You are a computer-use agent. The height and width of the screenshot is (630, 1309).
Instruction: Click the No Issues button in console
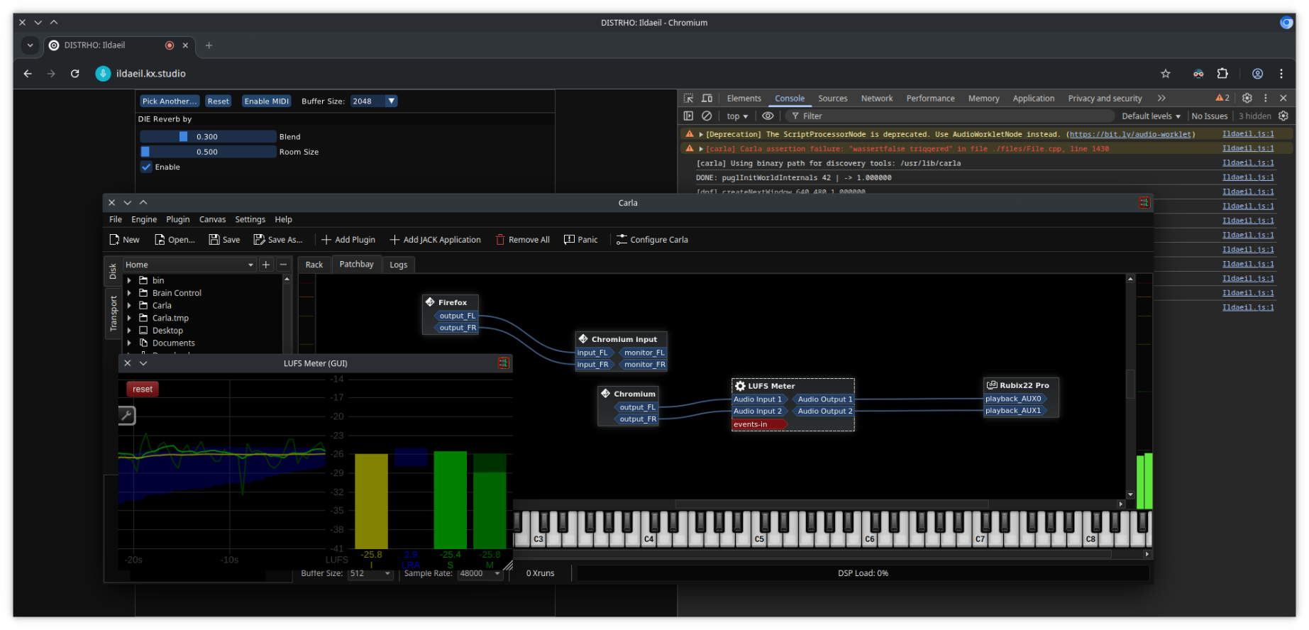(x=1209, y=116)
